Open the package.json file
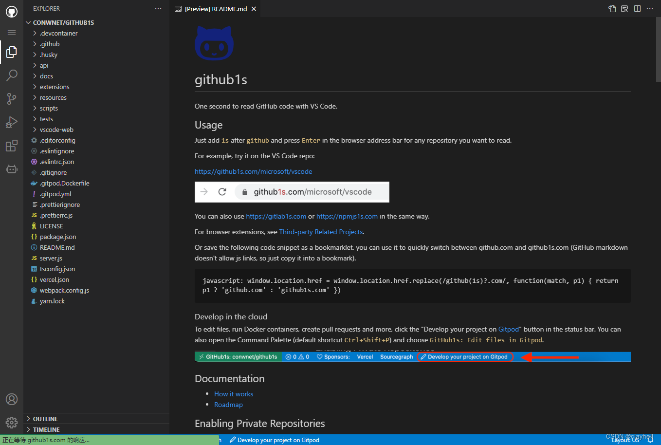 (96, 237)
